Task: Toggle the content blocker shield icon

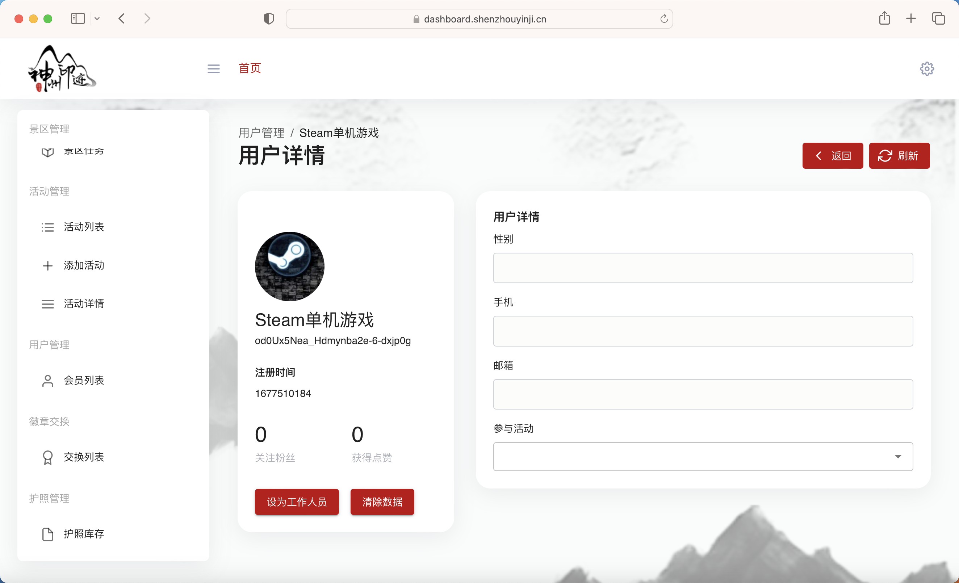Action: pyautogui.click(x=269, y=18)
